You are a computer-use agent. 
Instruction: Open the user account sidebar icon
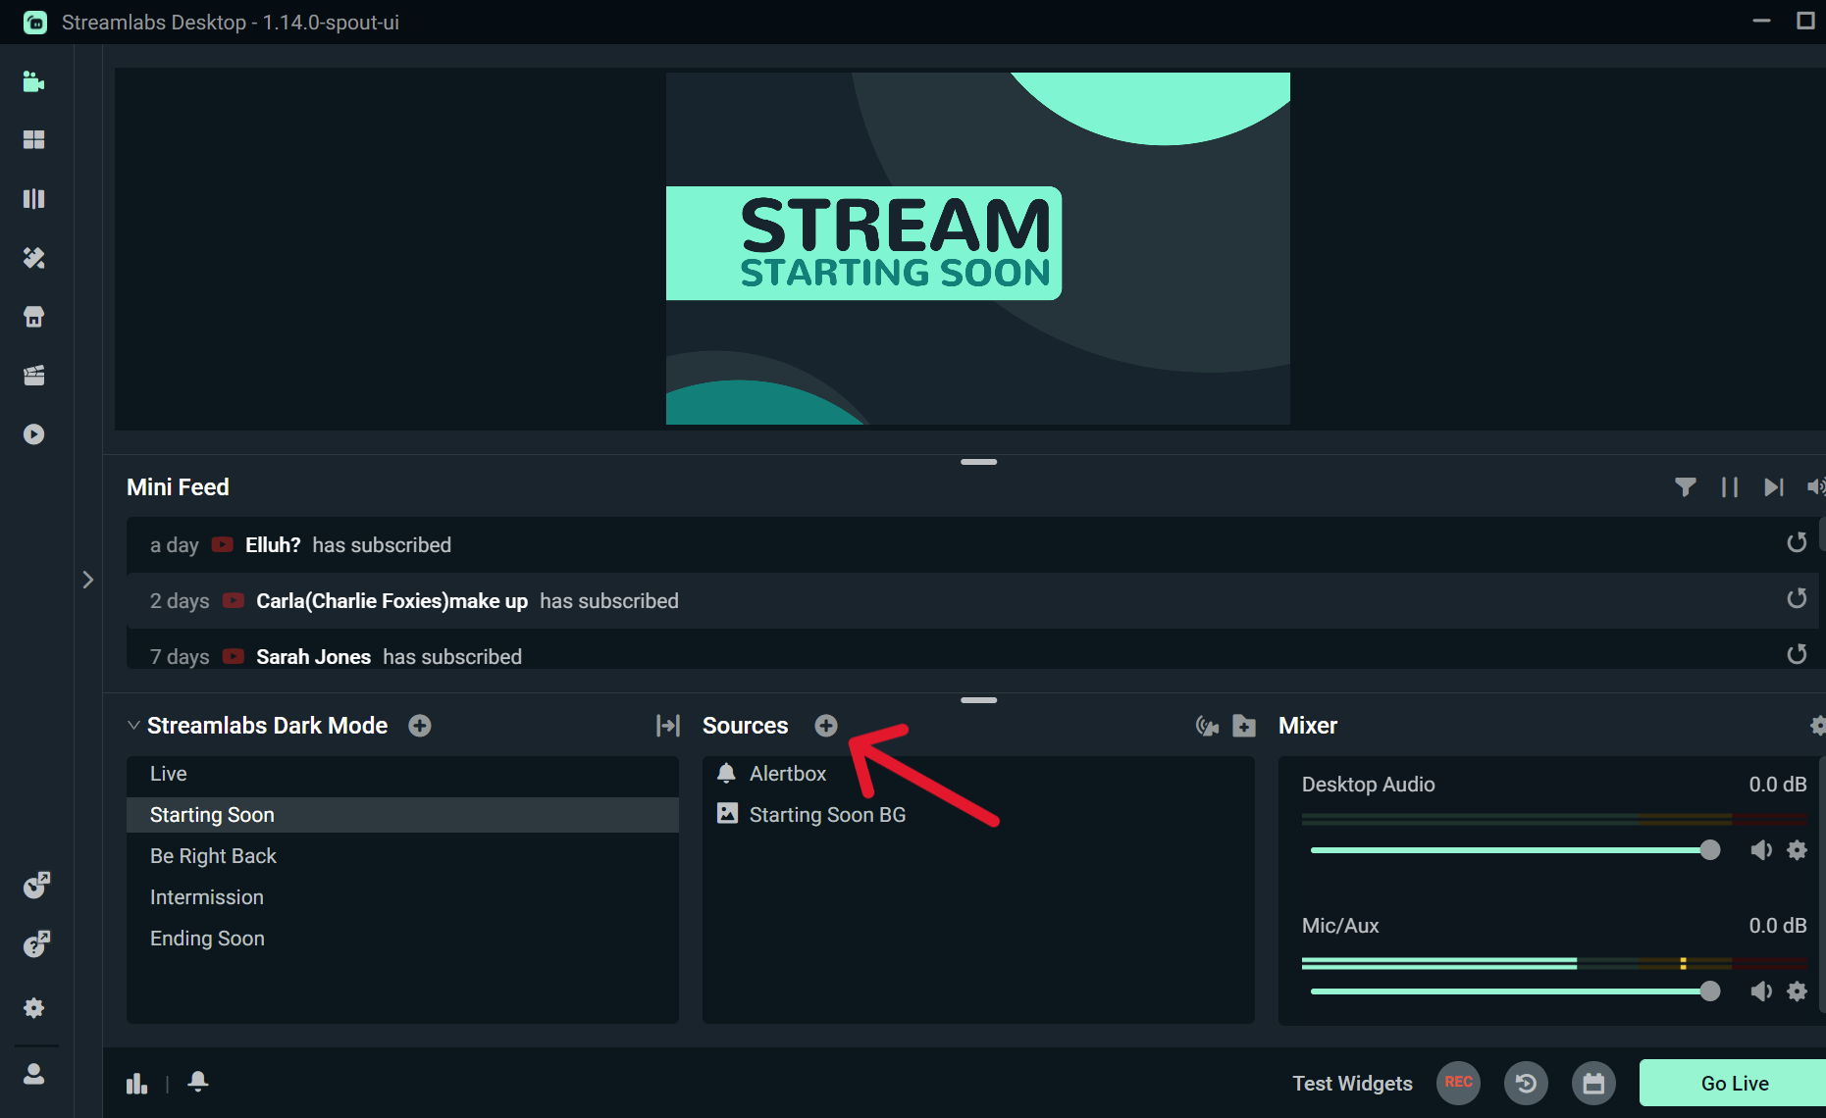[34, 1074]
